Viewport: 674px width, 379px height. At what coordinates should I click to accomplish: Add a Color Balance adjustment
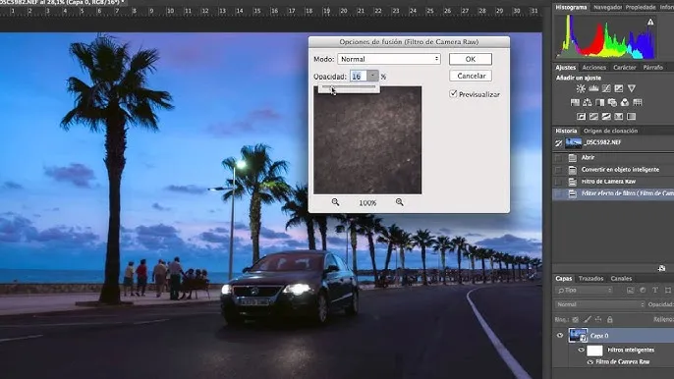pyautogui.click(x=588, y=102)
